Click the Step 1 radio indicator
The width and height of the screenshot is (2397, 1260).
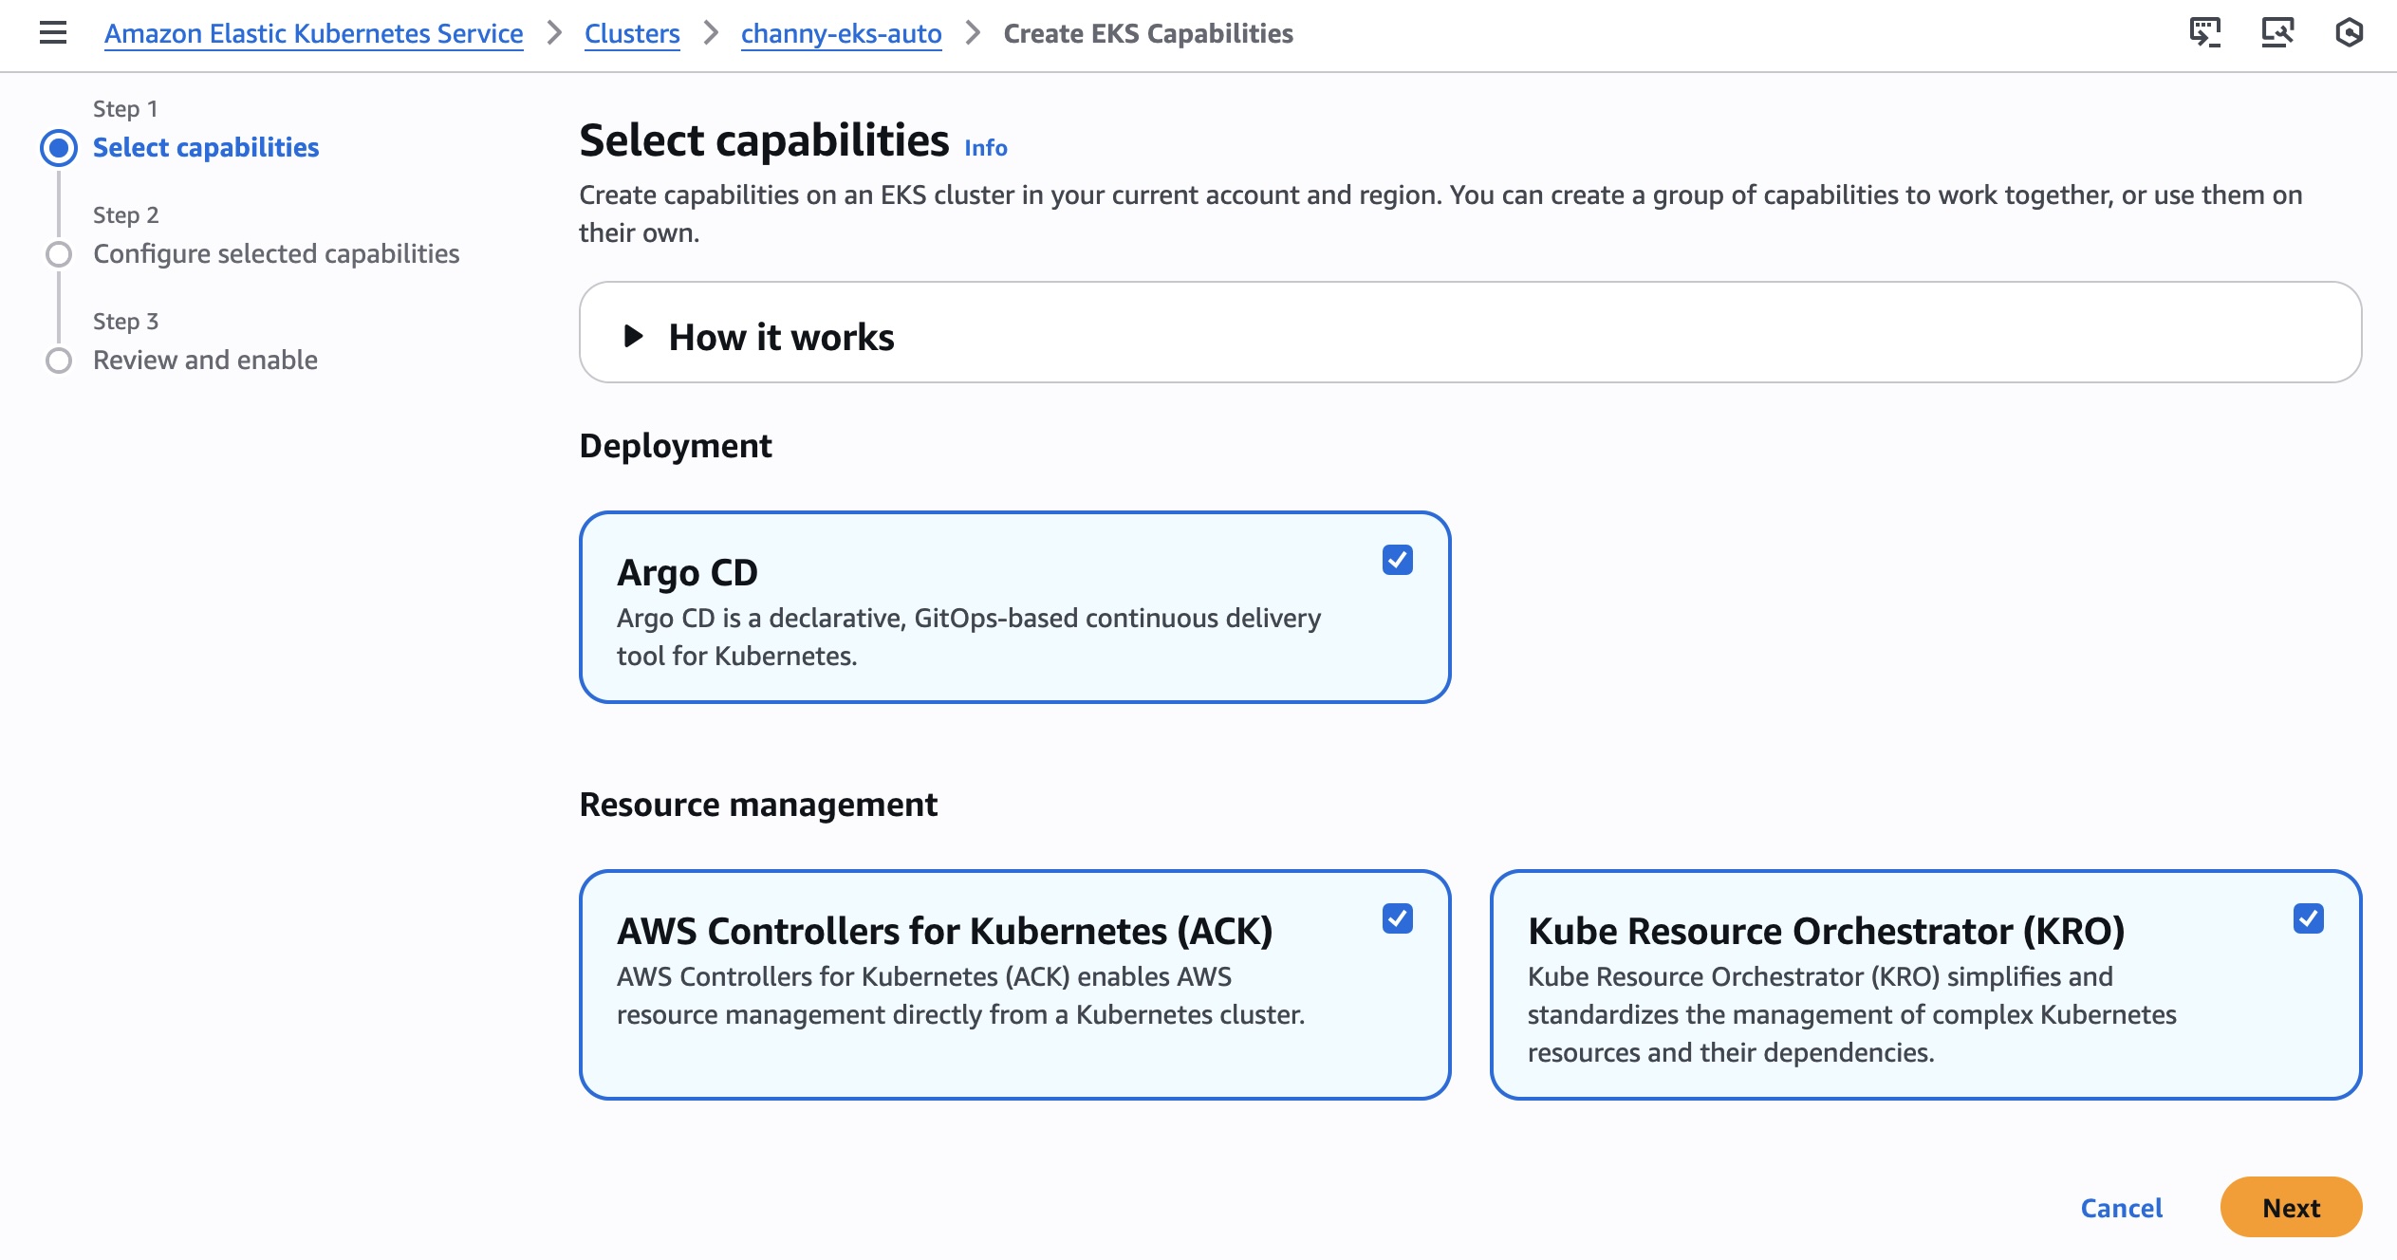(x=59, y=148)
